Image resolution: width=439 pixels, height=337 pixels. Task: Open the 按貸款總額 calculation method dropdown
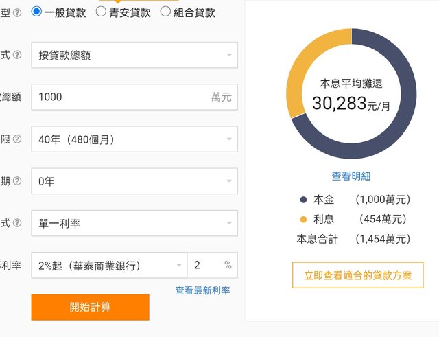[x=134, y=55]
